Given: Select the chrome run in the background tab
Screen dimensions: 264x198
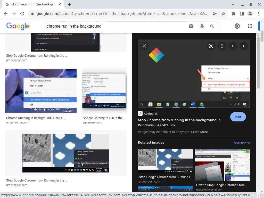Looking at the screenshot, I should point(33,4).
